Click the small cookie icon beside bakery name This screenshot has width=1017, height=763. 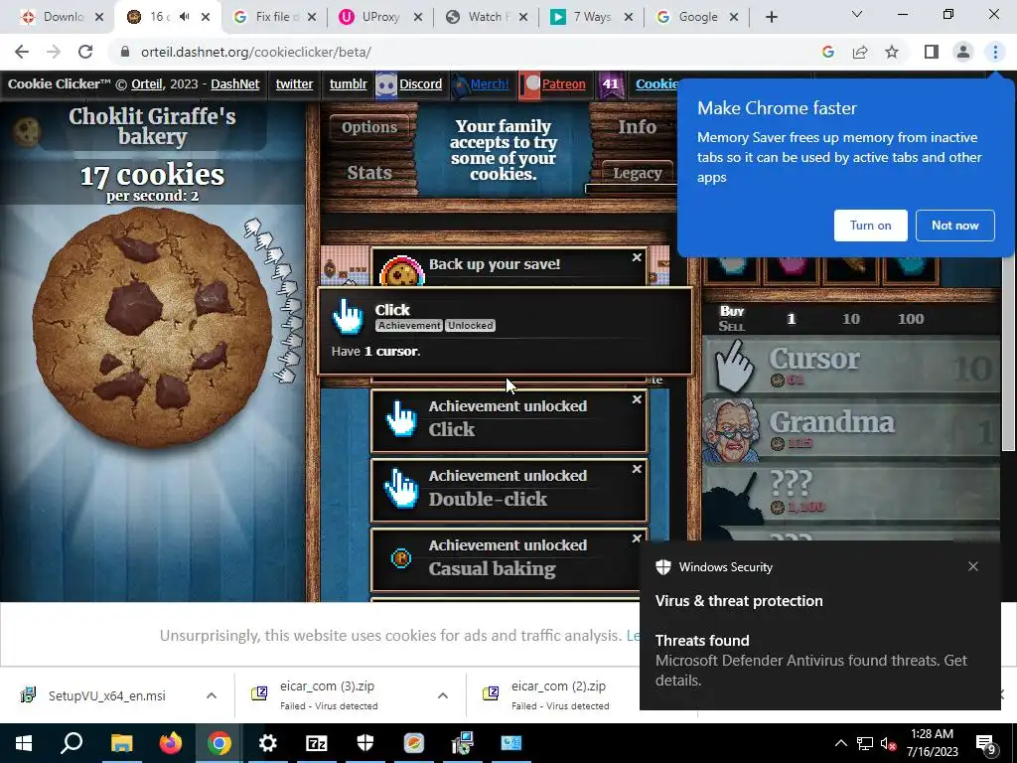point(27,132)
